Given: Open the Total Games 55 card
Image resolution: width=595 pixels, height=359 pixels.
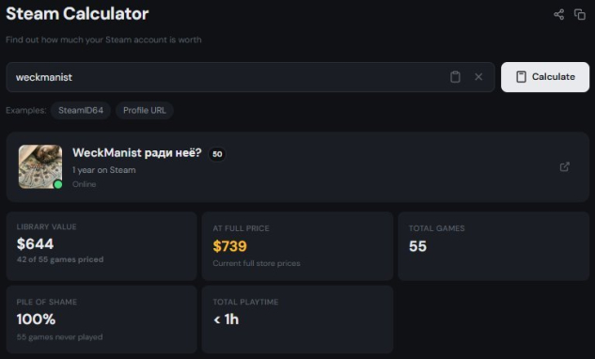Looking at the screenshot, I should coord(493,246).
